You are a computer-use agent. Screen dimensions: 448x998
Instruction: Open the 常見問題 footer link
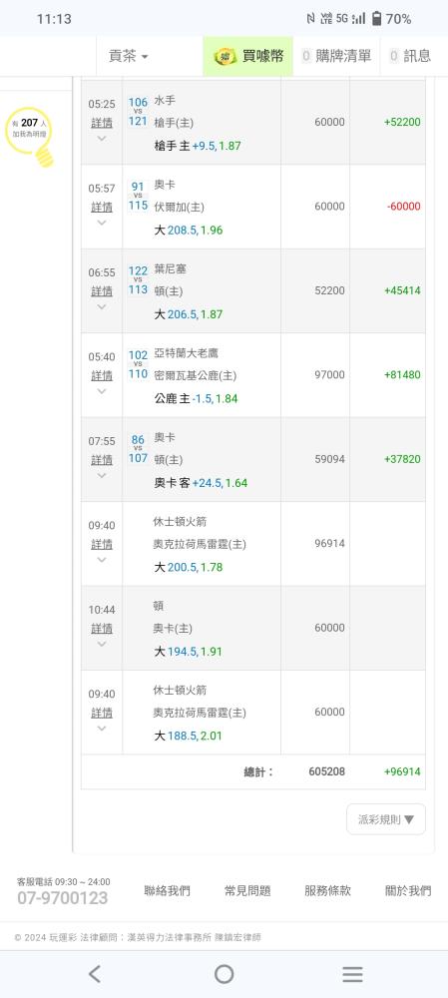247,891
